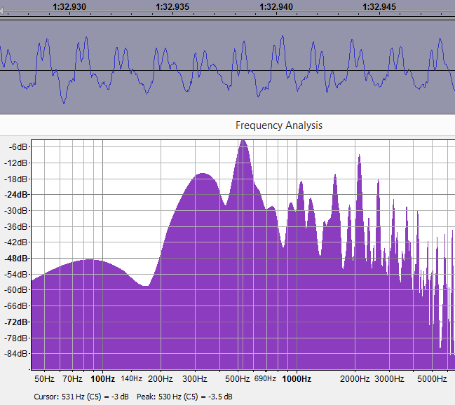Select the 1:32,940 position on the ruler
Screen dimensions: 455x405
(x=276, y=6)
